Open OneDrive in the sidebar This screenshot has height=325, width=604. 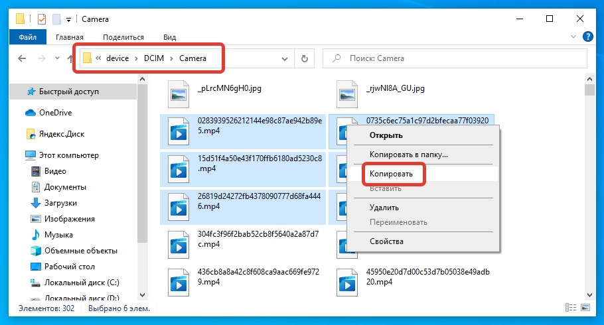pos(55,113)
